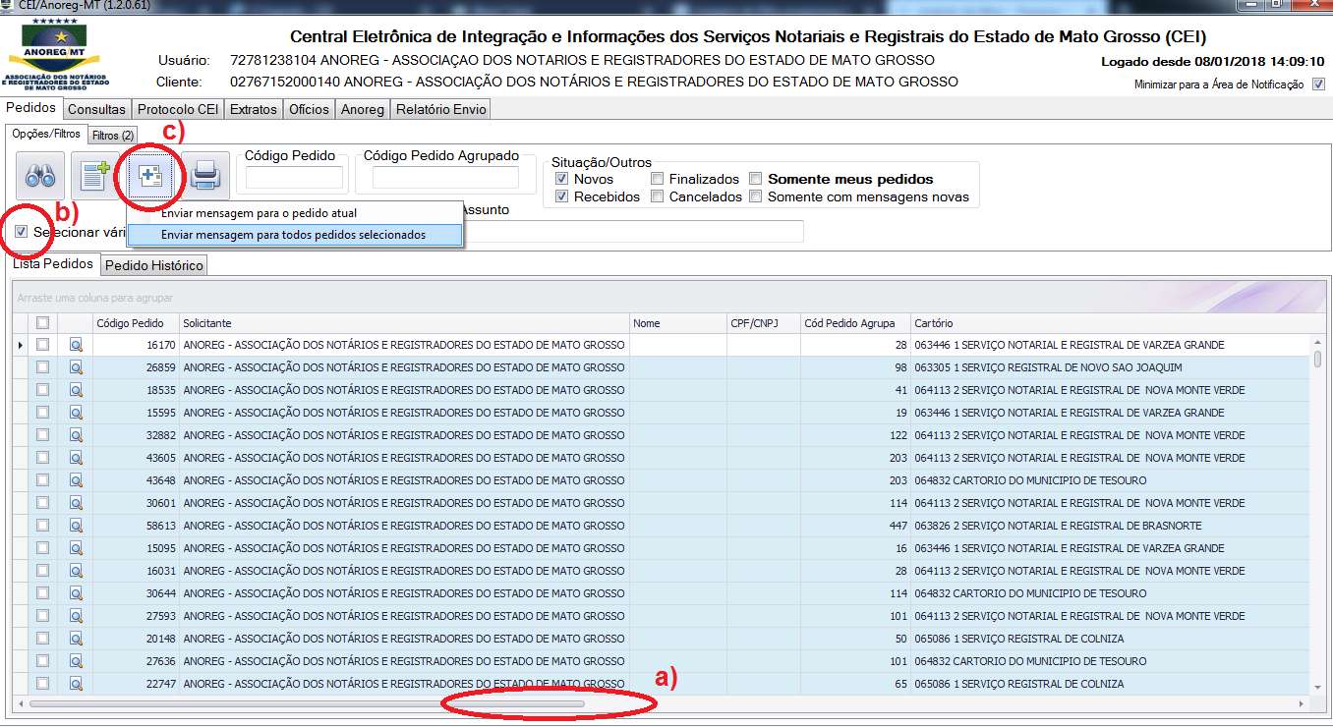The image size is (1333, 727).
Task: Select the Pedidos tab
Action: [31, 107]
